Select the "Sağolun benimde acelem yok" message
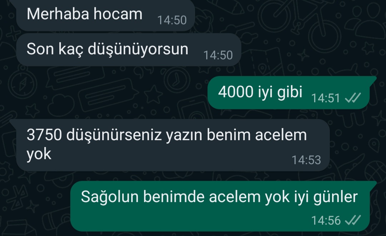The image size is (386, 236). tap(223, 206)
